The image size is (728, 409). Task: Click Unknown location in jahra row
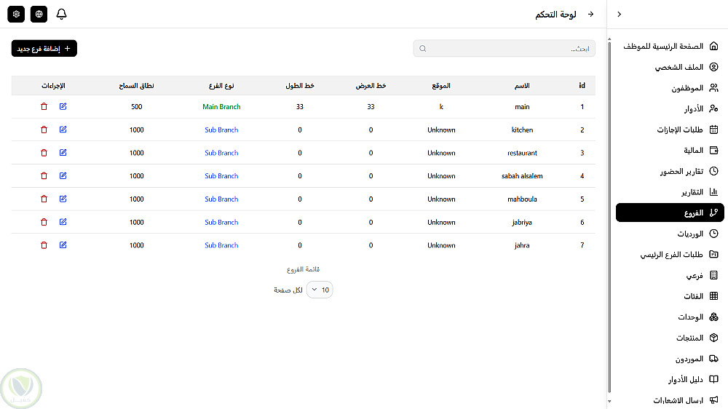pyautogui.click(x=441, y=245)
